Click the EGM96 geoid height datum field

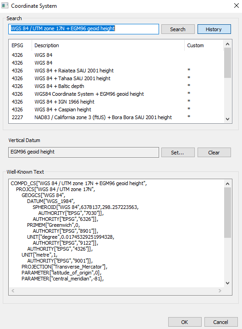click(x=83, y=152)
